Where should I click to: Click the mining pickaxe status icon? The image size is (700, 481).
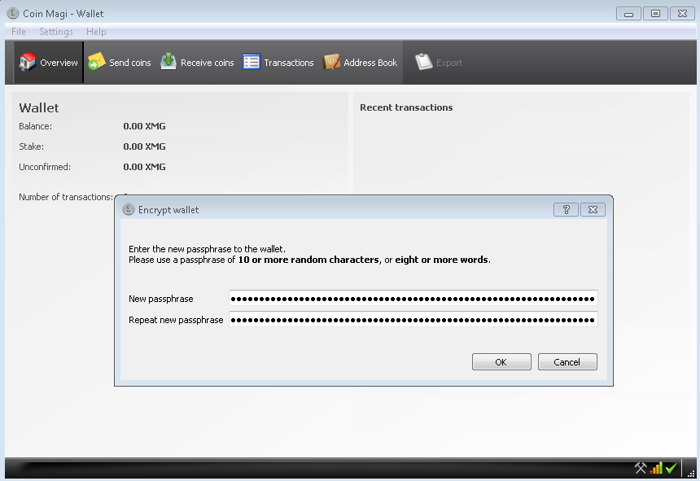(641, 468)
